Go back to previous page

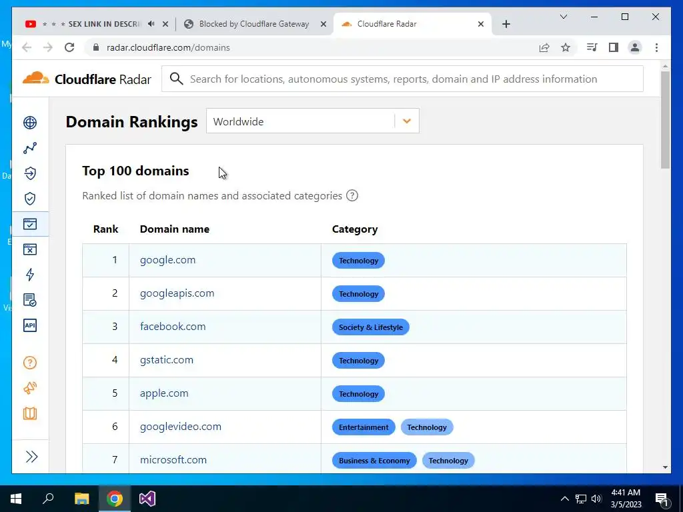tap(27, 47)
